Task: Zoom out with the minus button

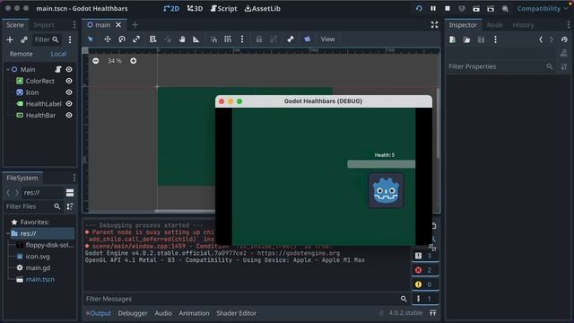Action: (96, 61)
